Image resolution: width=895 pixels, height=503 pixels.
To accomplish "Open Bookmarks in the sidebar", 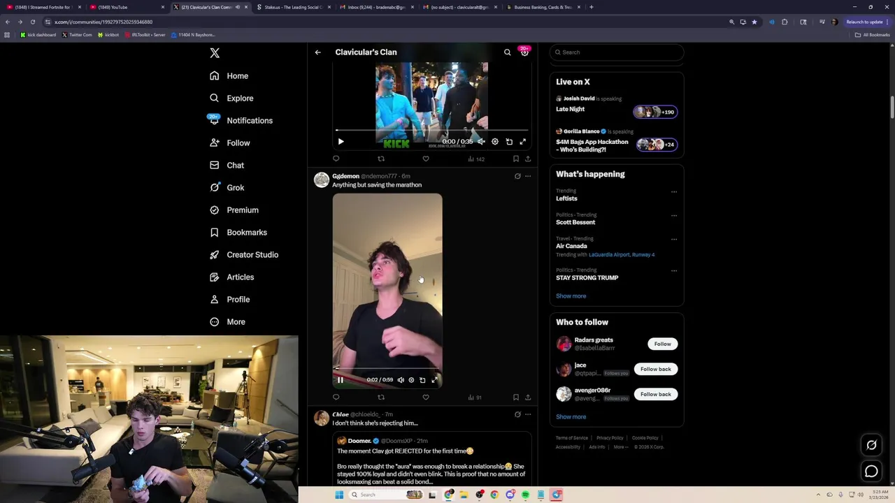I will pos(238,232).
